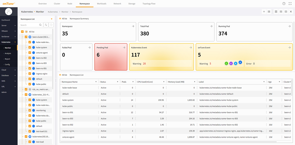Open the user profile avatar

pos(9,12)
